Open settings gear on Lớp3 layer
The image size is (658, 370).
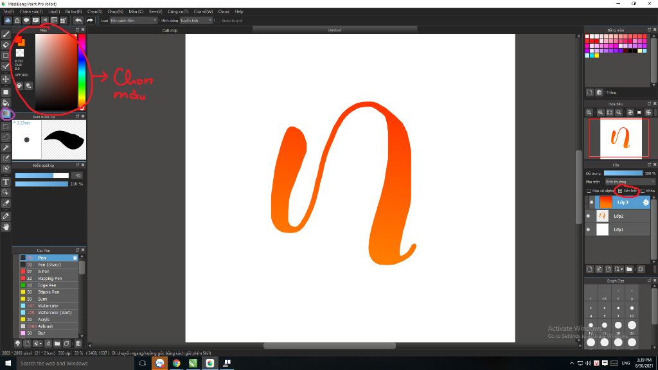pyautogui.click(x=646, y=202)
